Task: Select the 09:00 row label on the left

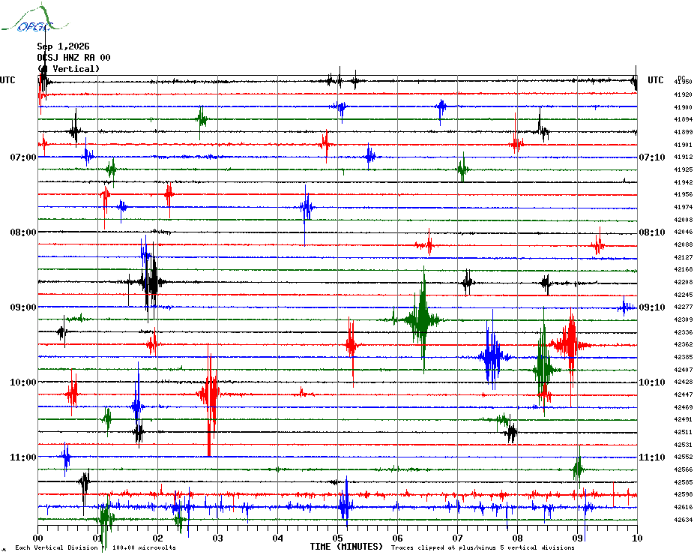Action: click(23, 307)
